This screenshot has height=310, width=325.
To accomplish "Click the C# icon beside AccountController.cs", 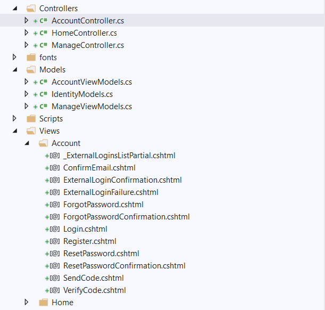I will (43, 21).
